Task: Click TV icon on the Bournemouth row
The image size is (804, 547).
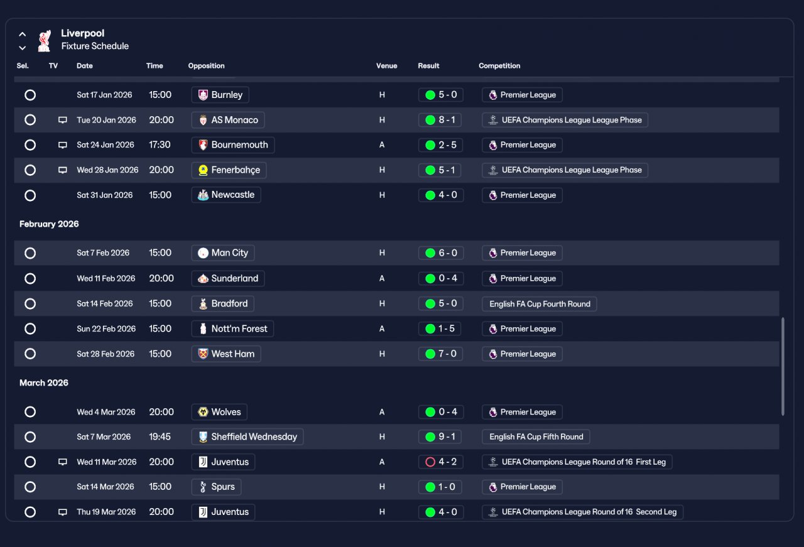Action: (62, 145)
